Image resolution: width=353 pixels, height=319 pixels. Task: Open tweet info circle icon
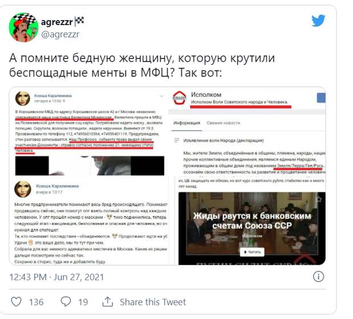pyautogui.click(x=318, y=276)
